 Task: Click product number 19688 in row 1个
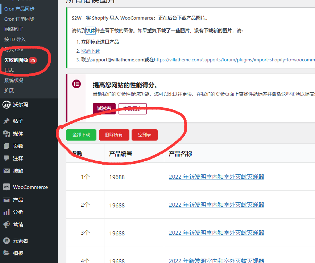[x=117, y=177]
